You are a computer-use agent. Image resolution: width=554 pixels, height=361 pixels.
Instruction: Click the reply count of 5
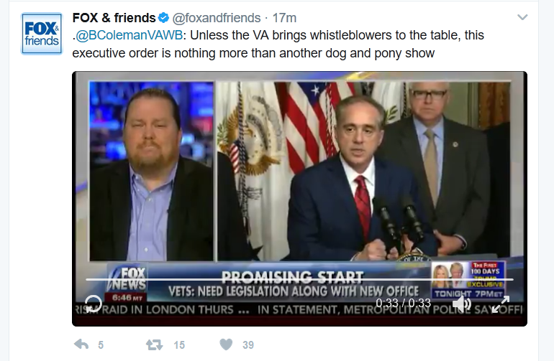101,345
